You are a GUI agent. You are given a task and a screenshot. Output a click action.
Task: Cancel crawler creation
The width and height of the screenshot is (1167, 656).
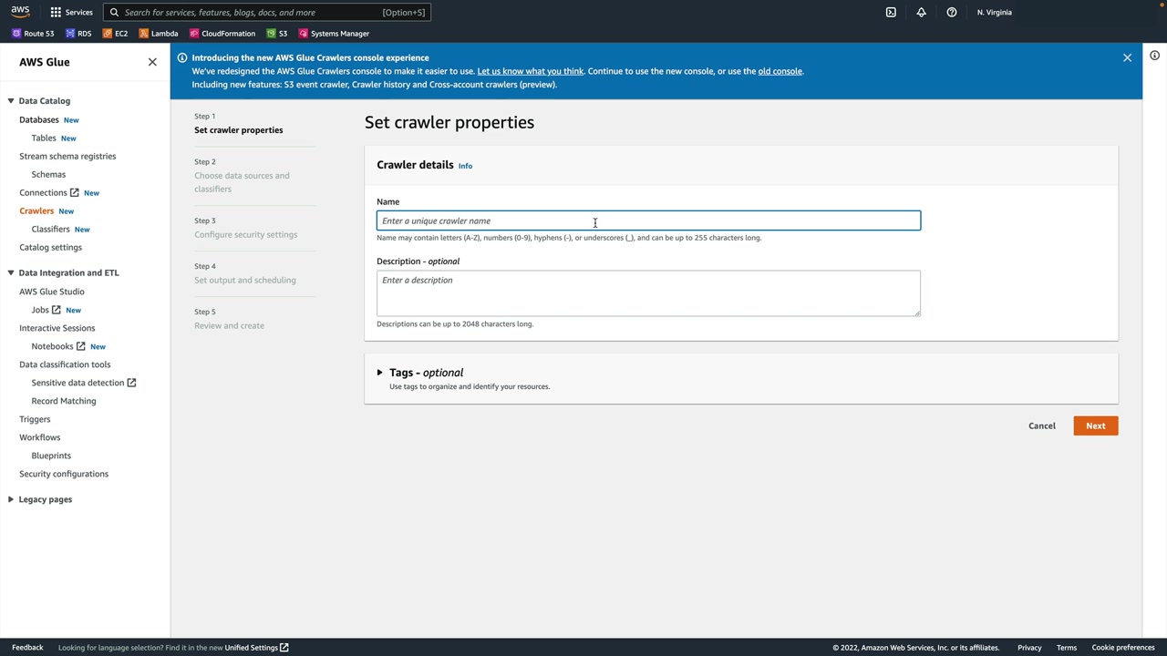click(x=1042, y=425)
